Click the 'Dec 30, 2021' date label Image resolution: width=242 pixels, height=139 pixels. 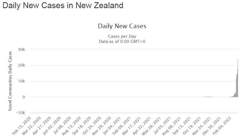[212, 126]
